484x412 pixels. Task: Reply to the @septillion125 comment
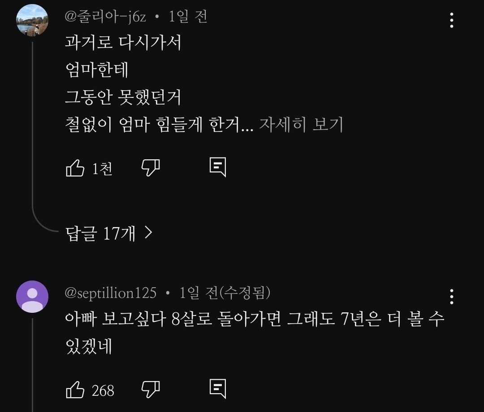[218, 389]
